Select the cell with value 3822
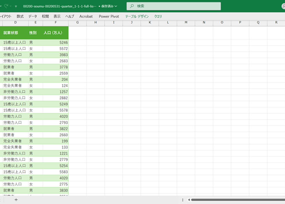The width and height of the screenshot is (285, 204). [56, 129]
